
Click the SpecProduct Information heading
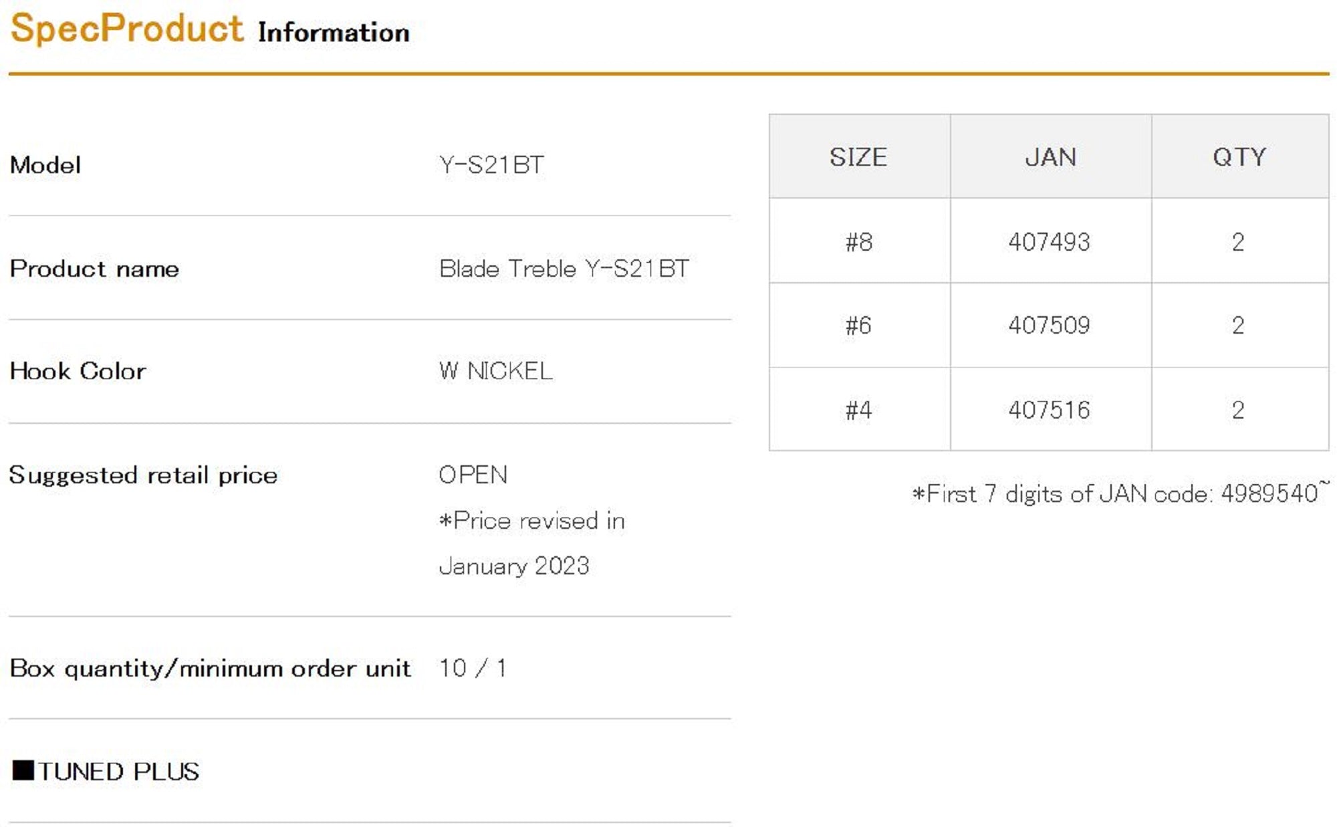pos(209,29)
